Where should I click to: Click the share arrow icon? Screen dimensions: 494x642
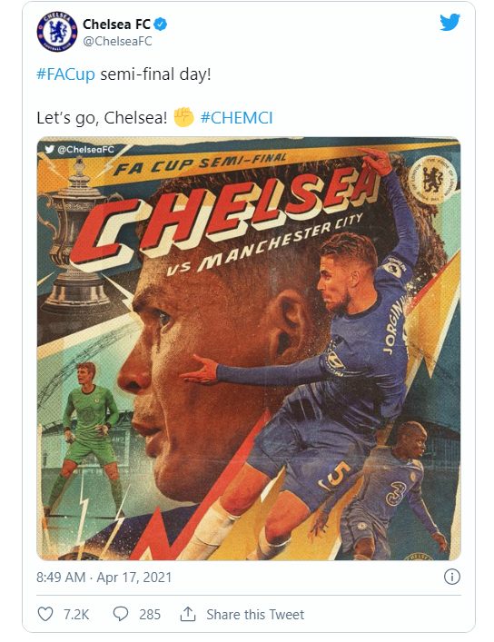pos(188,614)
